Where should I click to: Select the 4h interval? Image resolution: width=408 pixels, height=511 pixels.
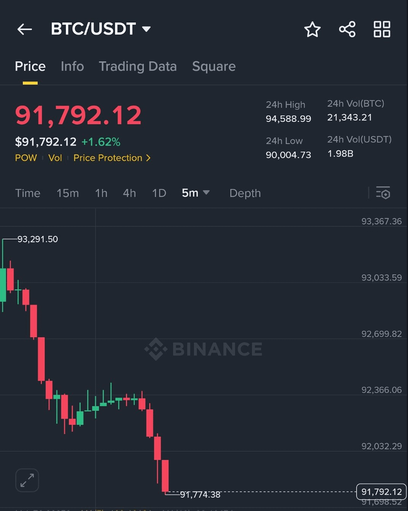coord(129,193)
